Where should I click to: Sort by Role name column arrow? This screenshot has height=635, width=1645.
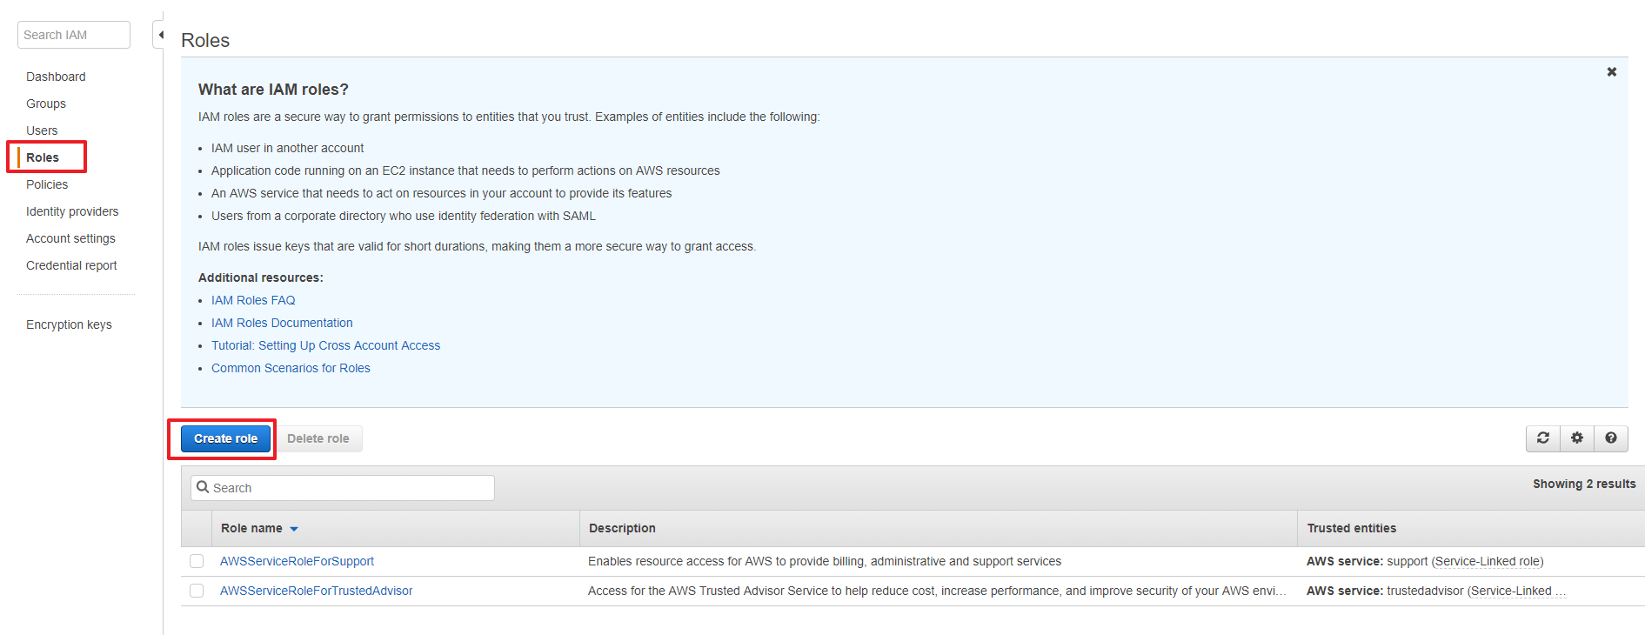294,529
